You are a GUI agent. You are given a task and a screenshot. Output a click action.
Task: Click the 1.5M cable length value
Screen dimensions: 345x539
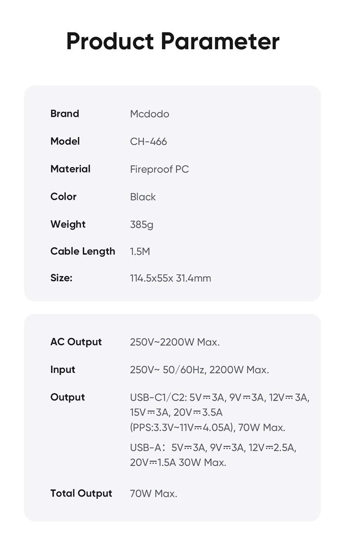(x=140, y=251)
